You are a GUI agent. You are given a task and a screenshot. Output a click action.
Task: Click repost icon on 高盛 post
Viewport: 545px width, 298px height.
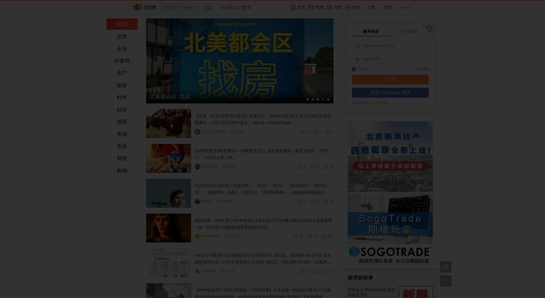[x=303, y=132]
